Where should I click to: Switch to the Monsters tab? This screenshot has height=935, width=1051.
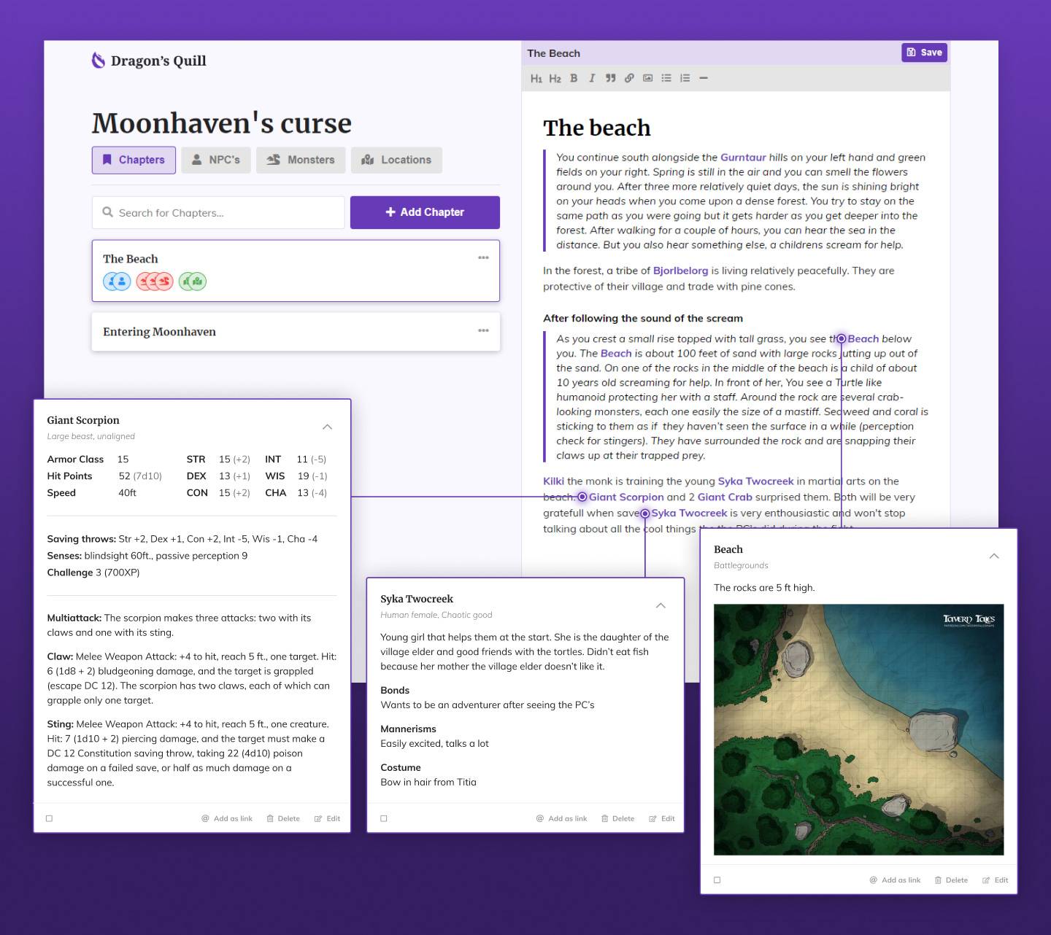pyautogui.click(x=301, y=160)
